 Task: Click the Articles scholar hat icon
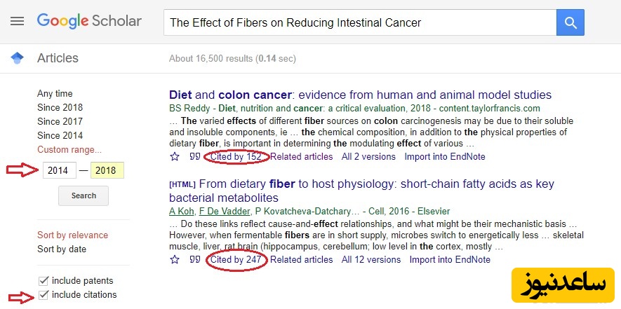point(17,58)
